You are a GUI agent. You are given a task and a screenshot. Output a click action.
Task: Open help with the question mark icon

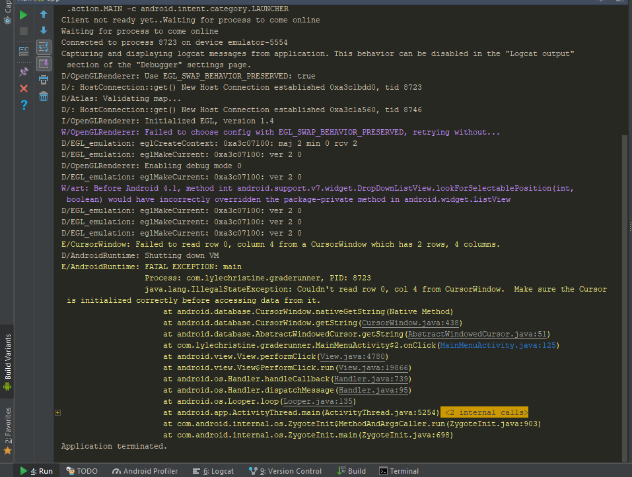[x=24, y=105]
